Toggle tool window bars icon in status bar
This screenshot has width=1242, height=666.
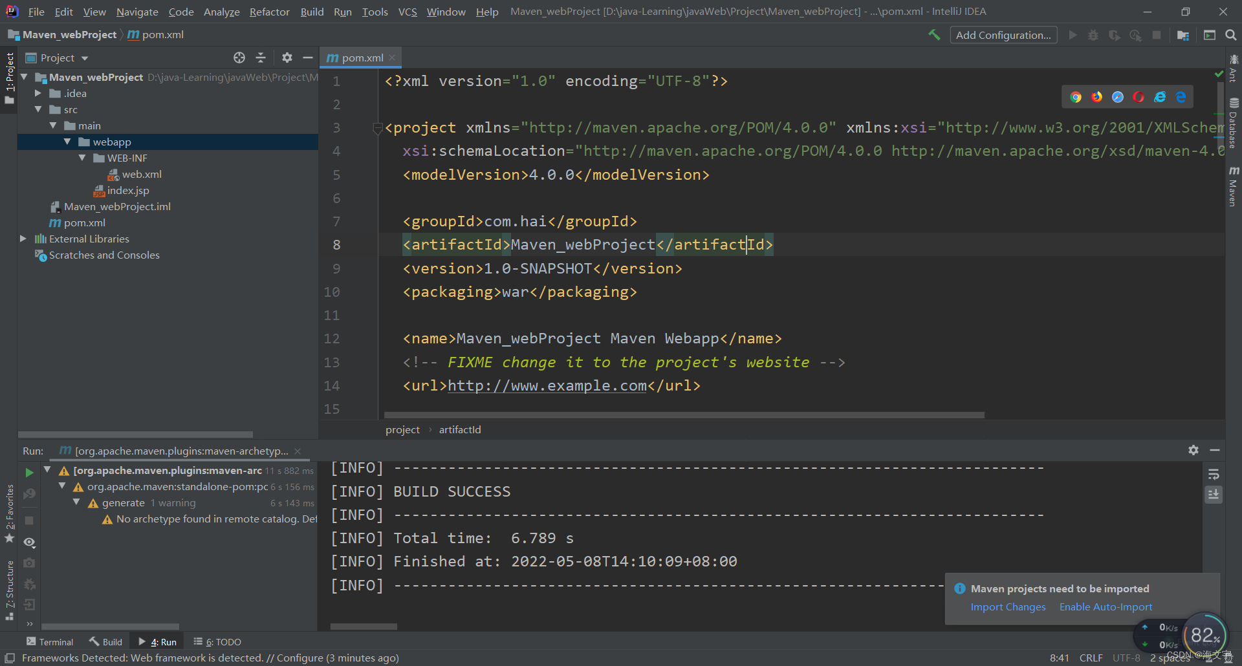tap(9, 658)
